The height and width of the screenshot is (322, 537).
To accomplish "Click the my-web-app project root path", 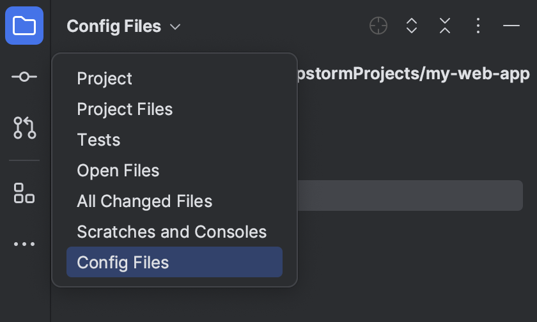I will pos(413,73).
